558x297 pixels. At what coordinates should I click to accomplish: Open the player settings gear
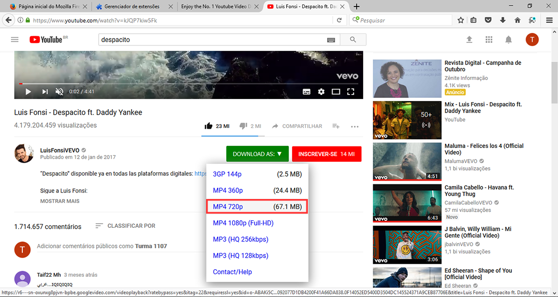coord(322,92)
